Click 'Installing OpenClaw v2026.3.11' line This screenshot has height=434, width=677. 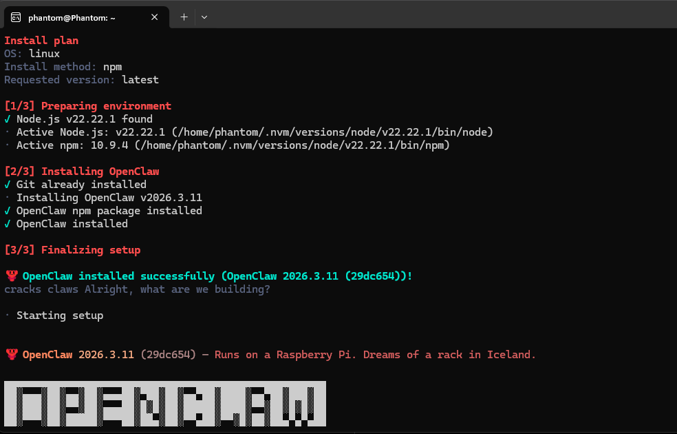[103, 198]
